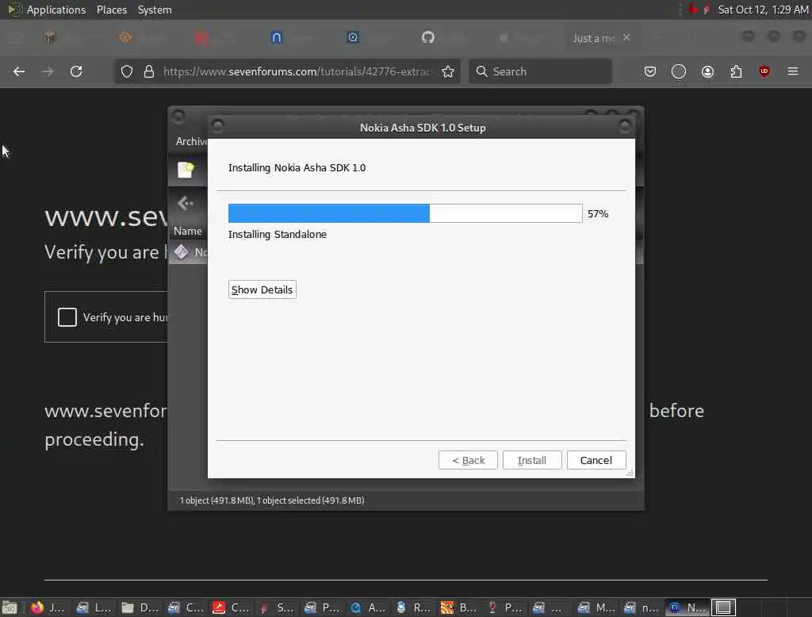This screenshot has height=617, width=812.
Task: Click the disabled Install button
Action: [532, 460]
